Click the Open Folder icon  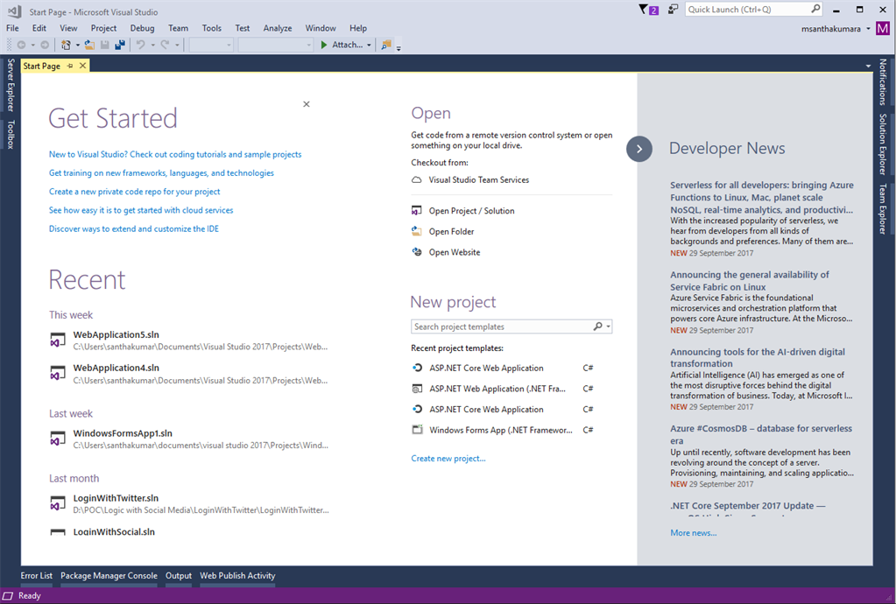pyautogui.click(x=417, y=231)
